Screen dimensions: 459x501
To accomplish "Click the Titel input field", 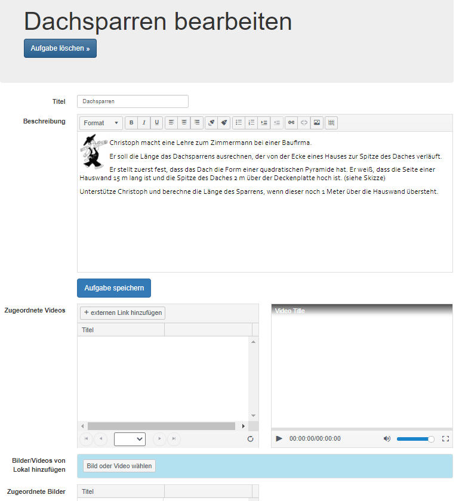I will pos(133,101).
